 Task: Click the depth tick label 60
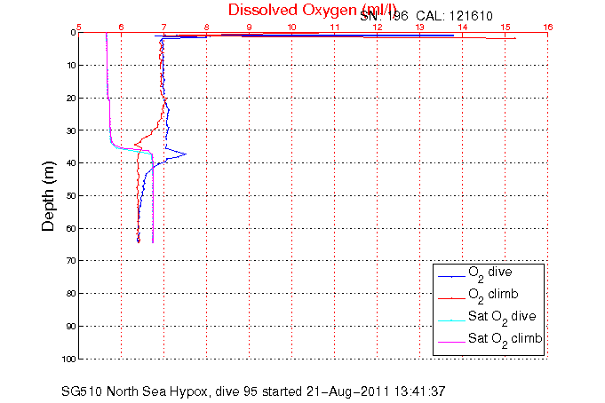(71, 229)
